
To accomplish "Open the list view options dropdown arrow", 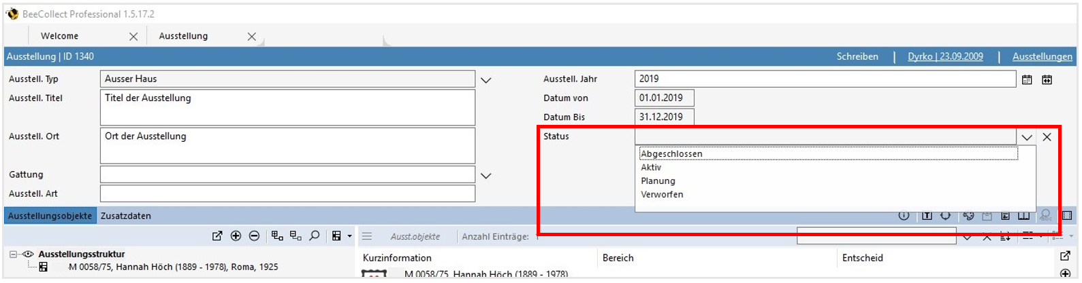I will click(1071, 236).
